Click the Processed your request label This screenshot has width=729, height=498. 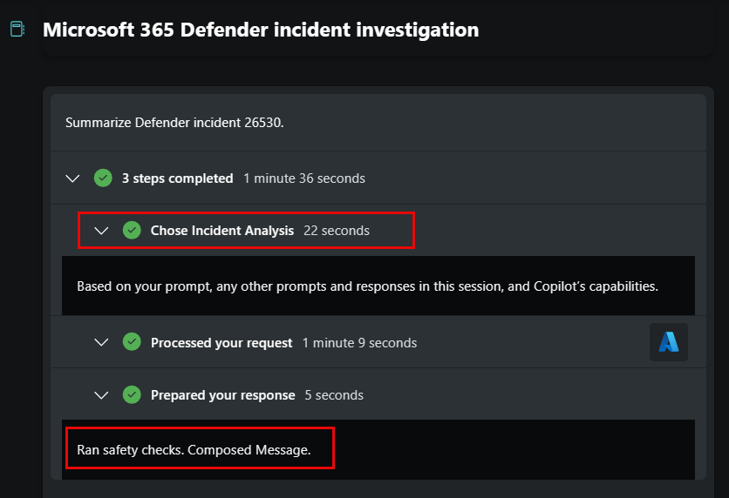pyautogui.click(x=221, y=343)
